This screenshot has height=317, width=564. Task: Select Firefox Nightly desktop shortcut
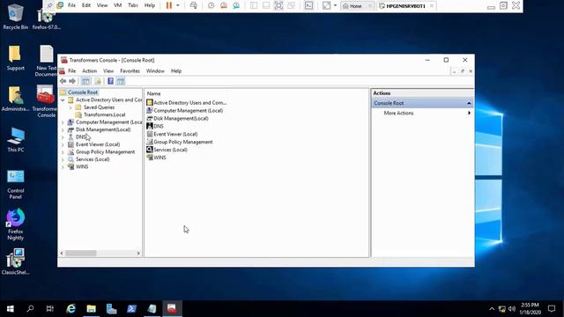pos(16,225)
